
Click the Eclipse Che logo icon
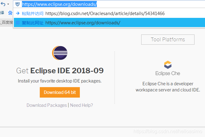click(168, 65)
